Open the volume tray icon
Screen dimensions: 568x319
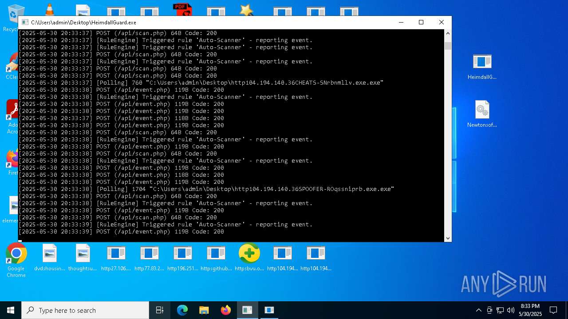(511, 310)
